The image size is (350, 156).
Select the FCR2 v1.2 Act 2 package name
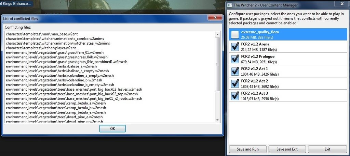coord(254,81)
